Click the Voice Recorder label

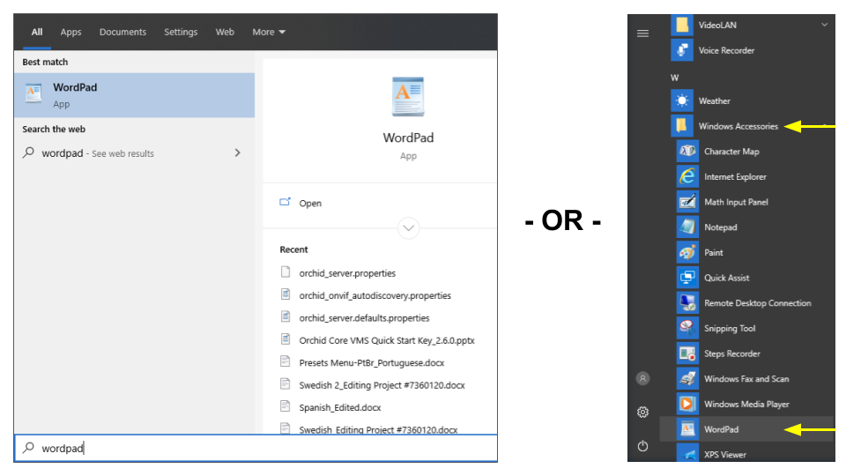pos(726,50)
